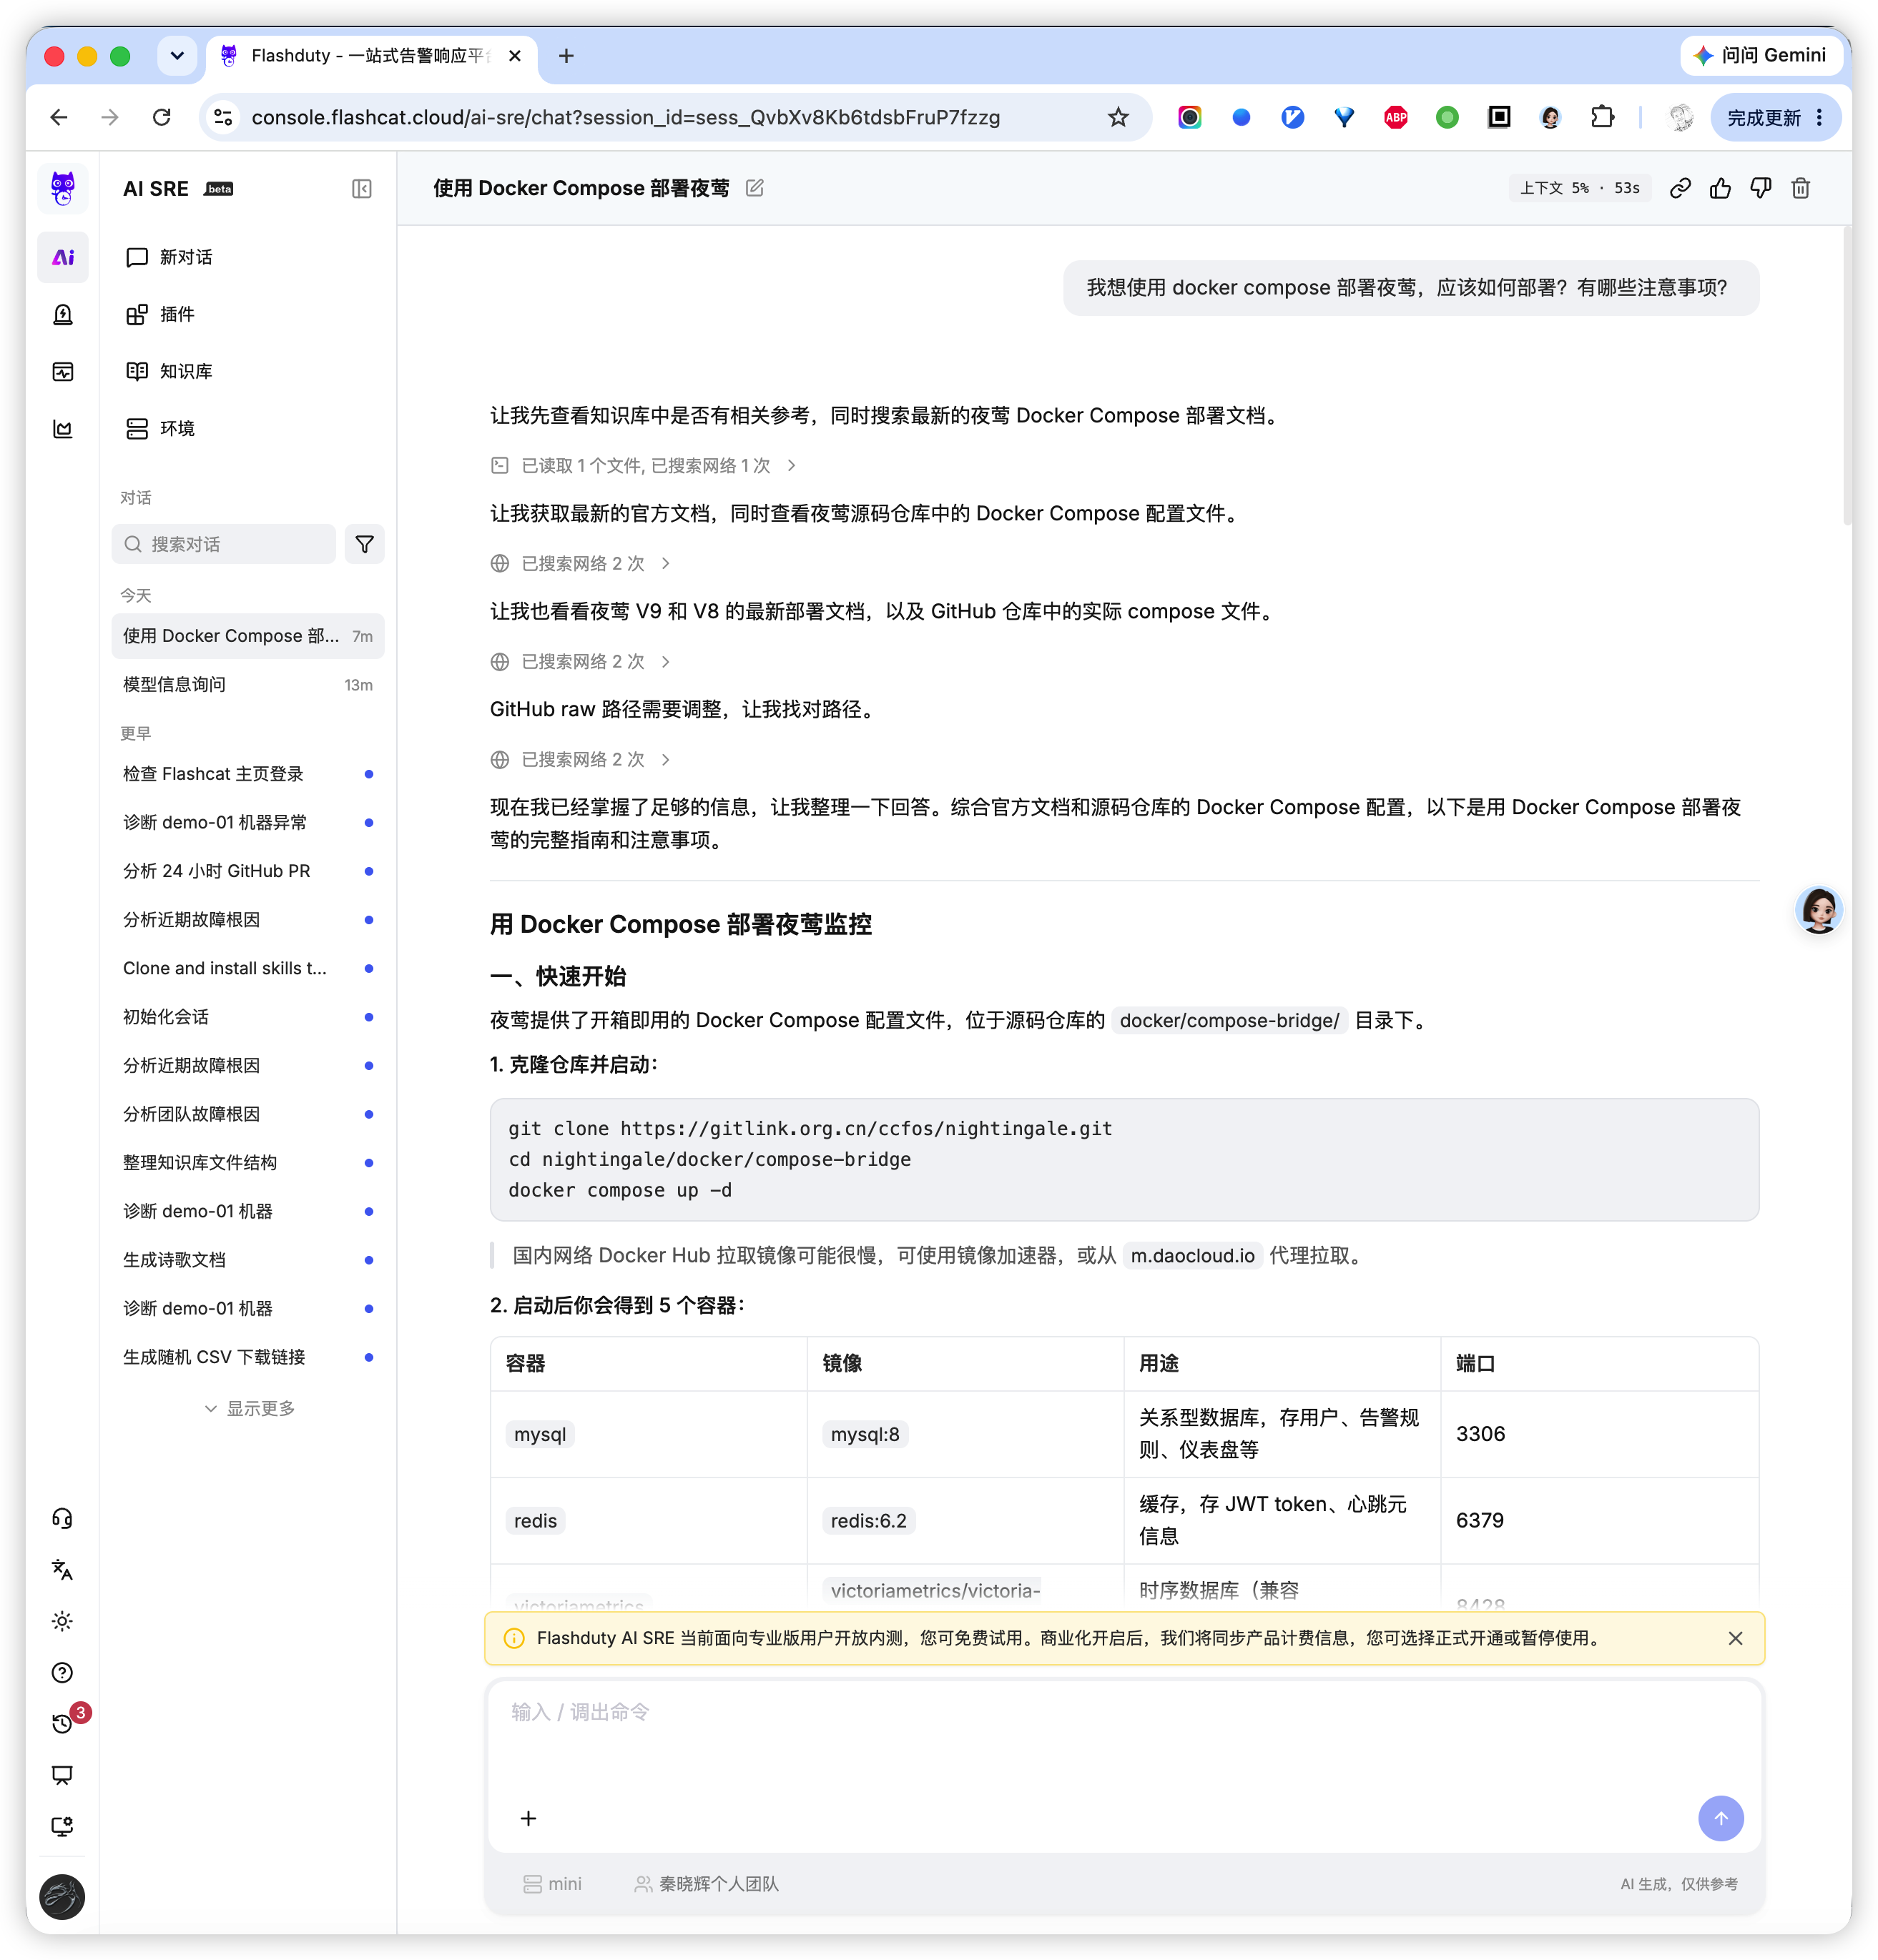Give thumbs down to this conversation
The height and width of the screenshot is (1960, 1878).
1760,188
